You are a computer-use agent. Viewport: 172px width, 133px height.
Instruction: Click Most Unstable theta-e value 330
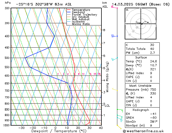pos(153,93)
